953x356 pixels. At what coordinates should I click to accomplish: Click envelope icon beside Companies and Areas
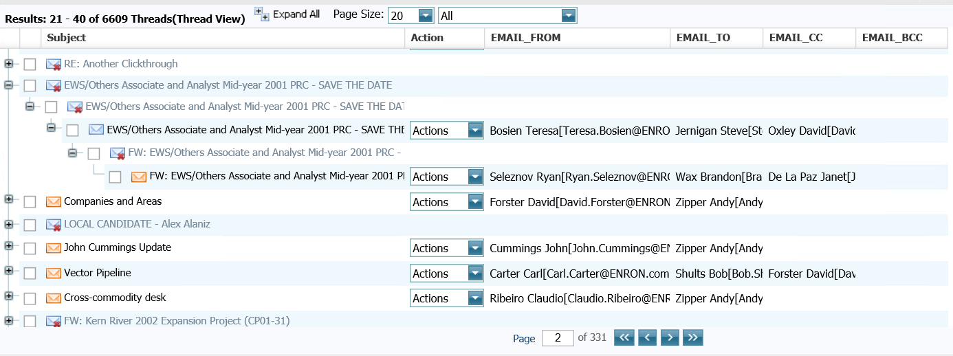[x=54, y=202]
